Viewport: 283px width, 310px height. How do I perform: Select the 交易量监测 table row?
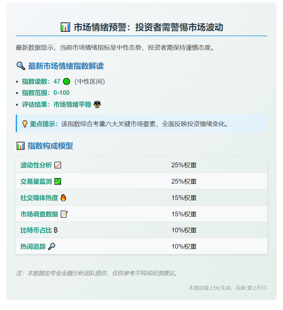(x=141, y=181)
